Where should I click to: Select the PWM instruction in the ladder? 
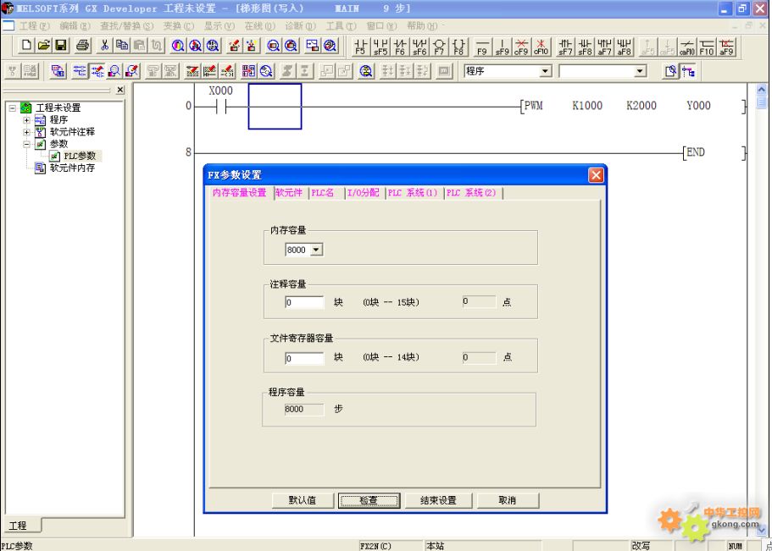coord(534,105)
